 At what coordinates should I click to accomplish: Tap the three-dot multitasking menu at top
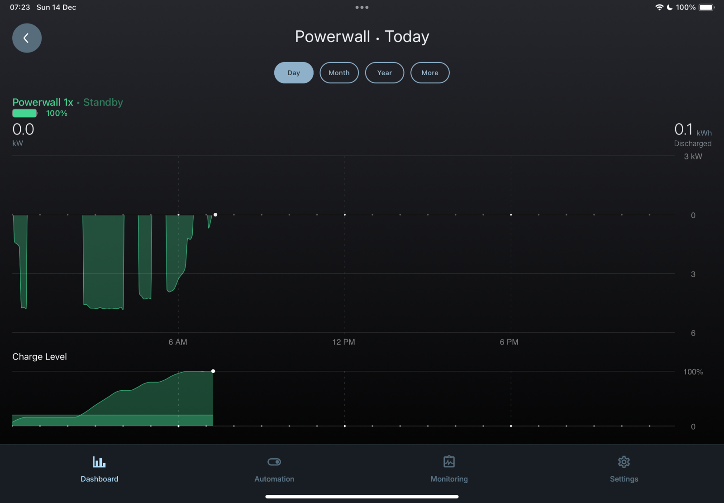362,7
